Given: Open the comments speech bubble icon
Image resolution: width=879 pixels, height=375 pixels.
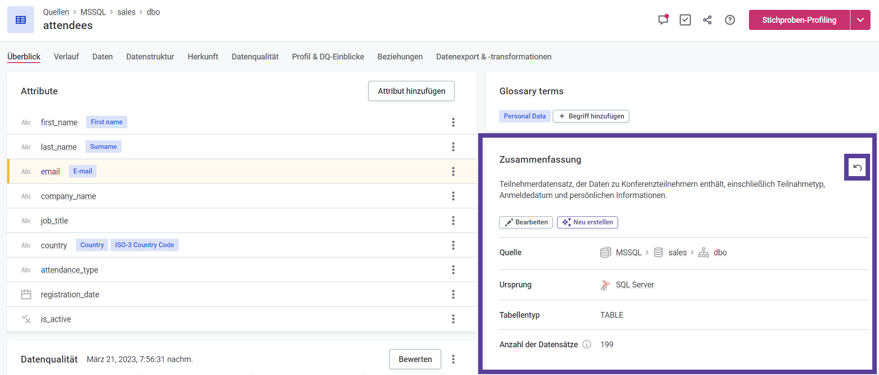Looking at the screenshot, I should [x=663, y=20].
